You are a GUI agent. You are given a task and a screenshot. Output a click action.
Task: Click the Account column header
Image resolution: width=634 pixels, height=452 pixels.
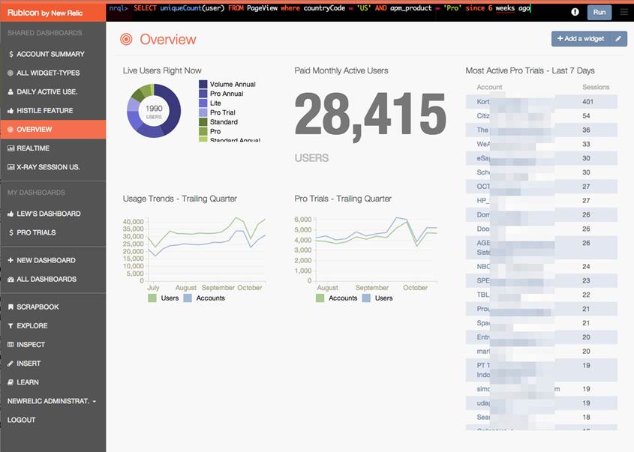click(x=489, y=87)
